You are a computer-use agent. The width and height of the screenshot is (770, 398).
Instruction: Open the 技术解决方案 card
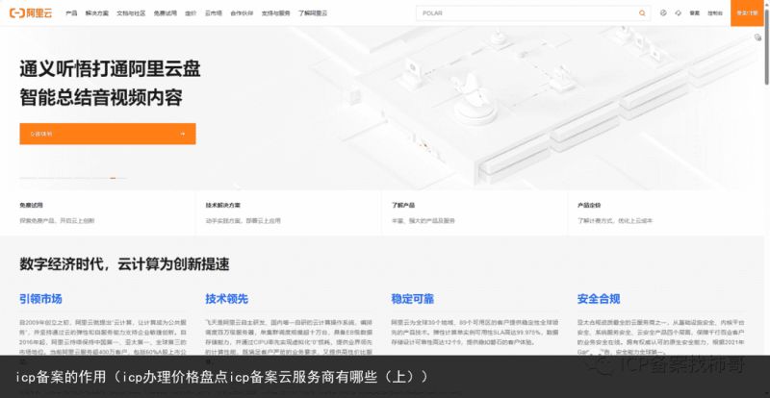[x=289, y=213]
